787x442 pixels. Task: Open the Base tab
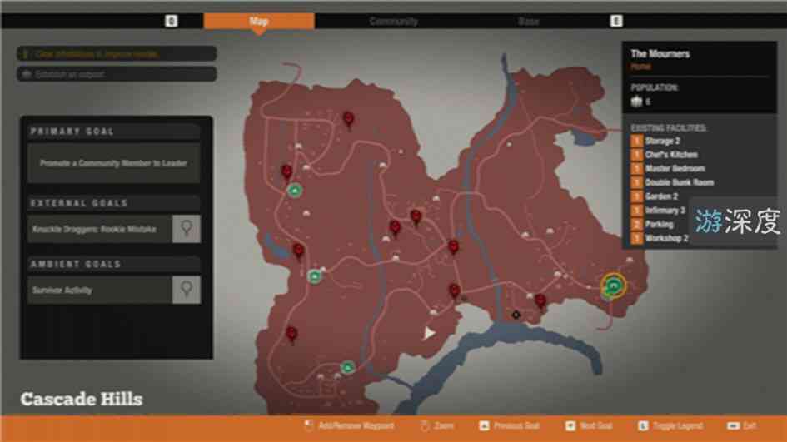[529, 22]
